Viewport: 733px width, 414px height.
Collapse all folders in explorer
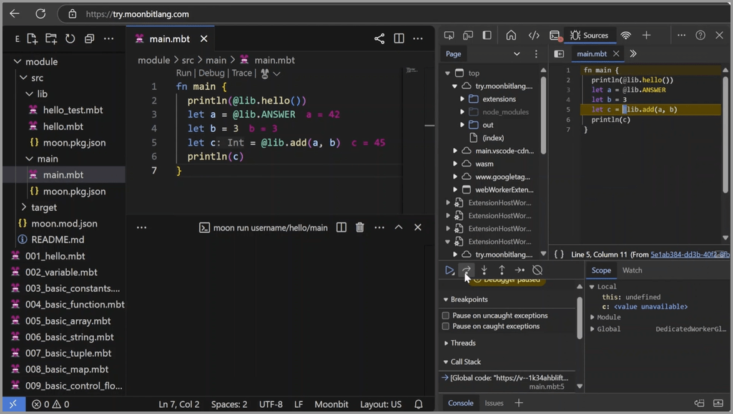(x=89, y=39)
